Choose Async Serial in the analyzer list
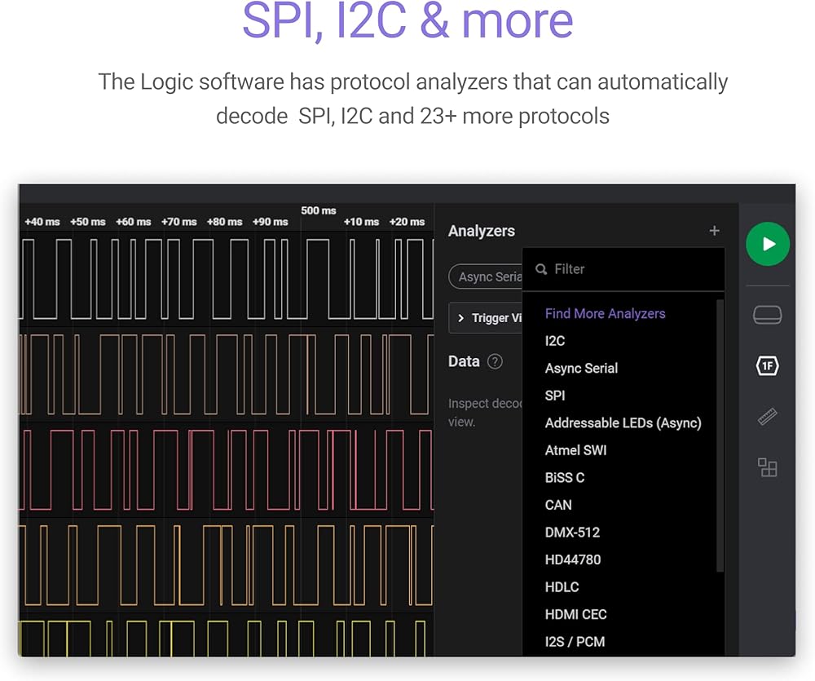The height and width of the screenshot is (681, 815). (x=581, y=368)
